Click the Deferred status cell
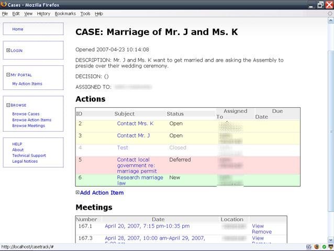The height and width of the screenshot is (251, 334). tap(180, 159)
